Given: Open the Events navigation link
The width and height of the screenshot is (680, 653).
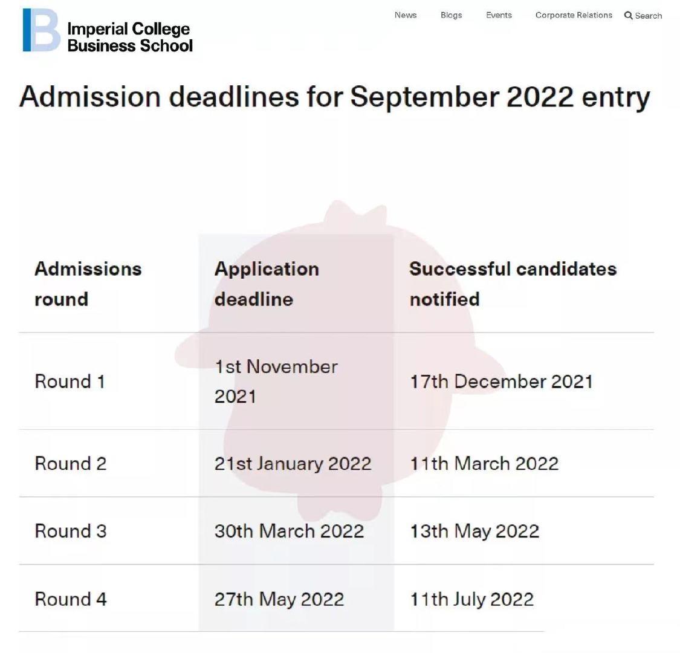Looking at the screenshot, I should pos(499,15).
